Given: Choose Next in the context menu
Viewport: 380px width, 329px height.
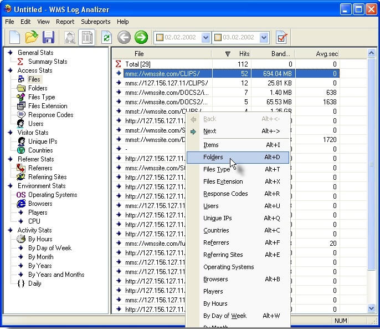Looking at the screenshot, I should pyautogui.click(x=238, y=131).
